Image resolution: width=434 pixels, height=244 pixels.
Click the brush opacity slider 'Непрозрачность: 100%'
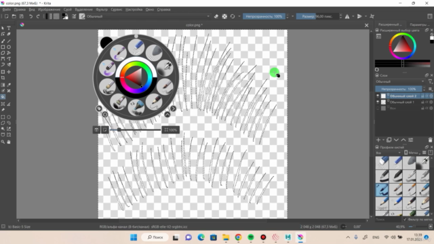click(264, 16)
